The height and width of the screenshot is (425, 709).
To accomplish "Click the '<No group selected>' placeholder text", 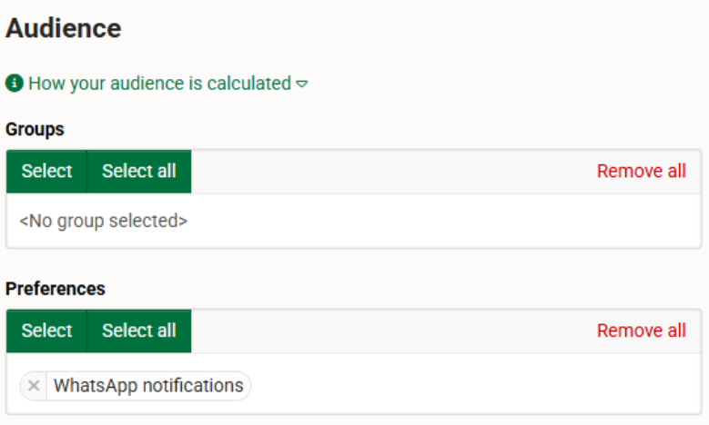I will [103, 221].
